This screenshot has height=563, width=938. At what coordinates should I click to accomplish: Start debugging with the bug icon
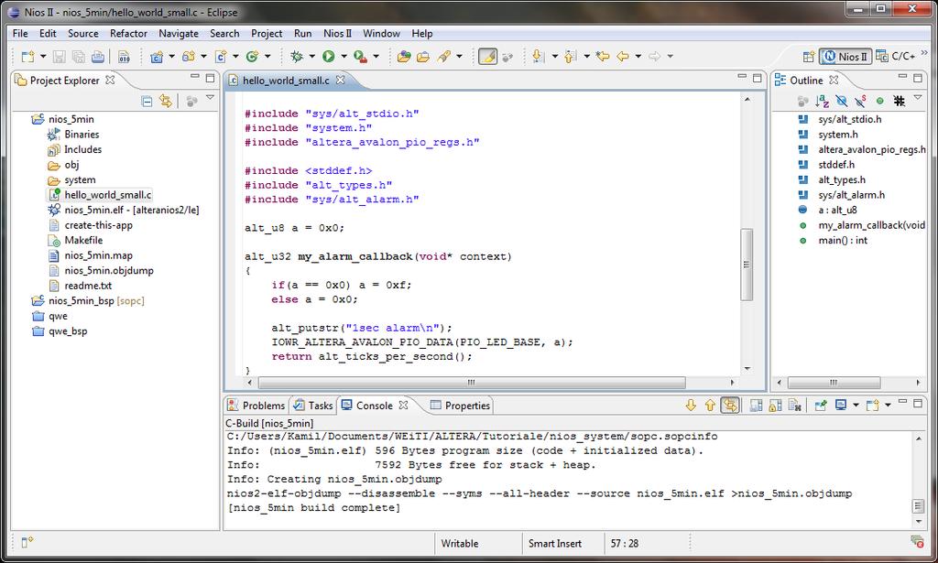tap(296, 56)
